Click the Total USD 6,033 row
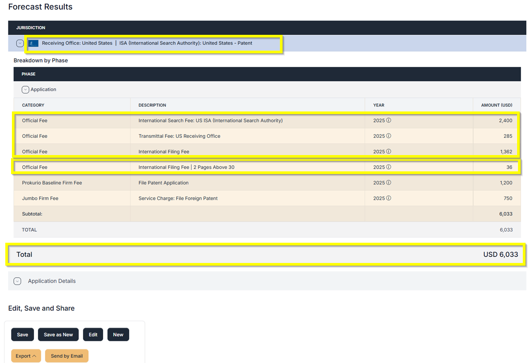The image size is (529, 363). [264, 255]
